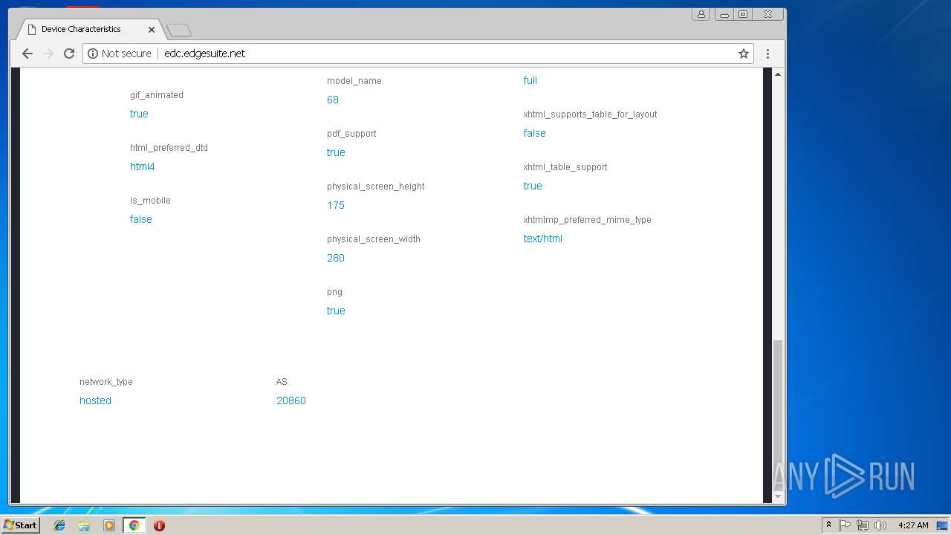Open the volume speaker icon

point(880,525)
